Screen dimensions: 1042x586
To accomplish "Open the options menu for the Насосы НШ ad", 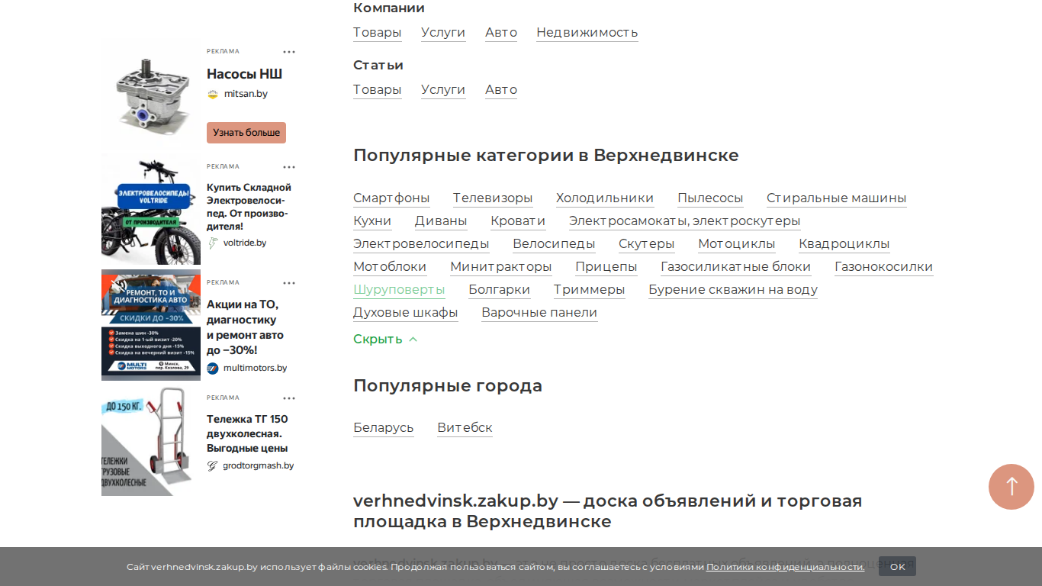I will [x=289, y=52].
